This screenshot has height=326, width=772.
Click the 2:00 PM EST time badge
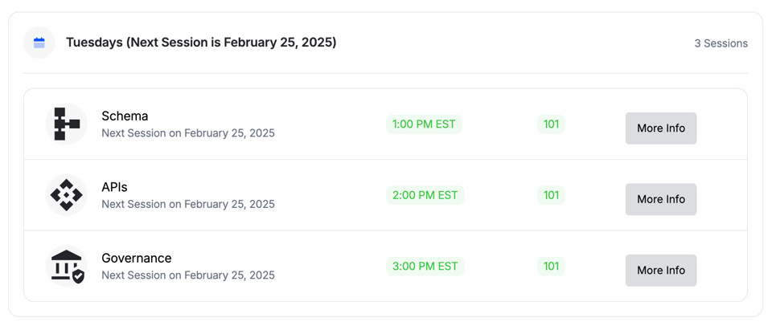coord(425,195)
